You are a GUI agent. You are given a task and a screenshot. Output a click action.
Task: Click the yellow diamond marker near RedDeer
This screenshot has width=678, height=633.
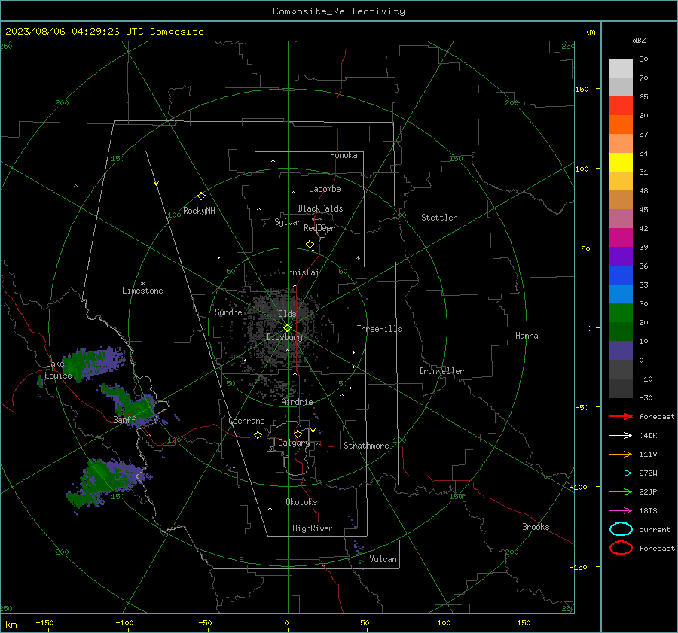[310, 245]
